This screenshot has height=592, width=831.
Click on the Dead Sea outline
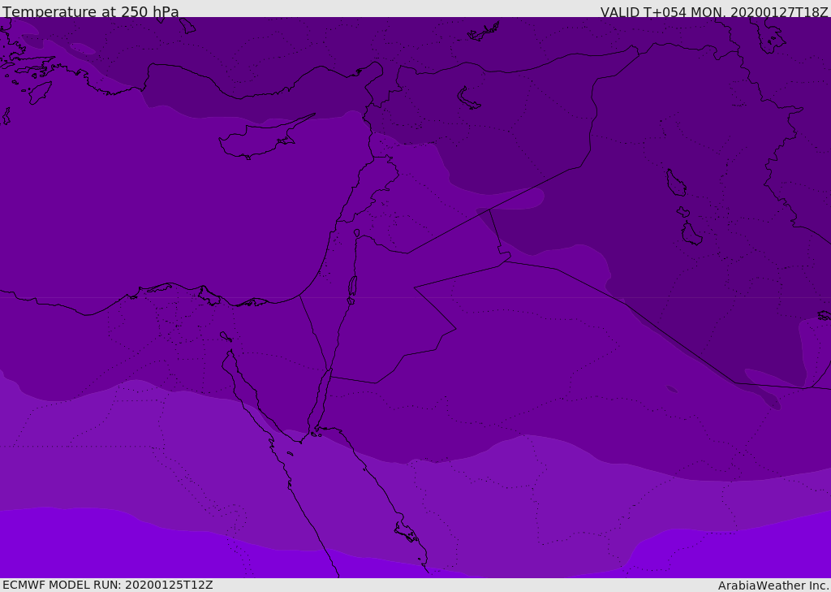[352, 287]
